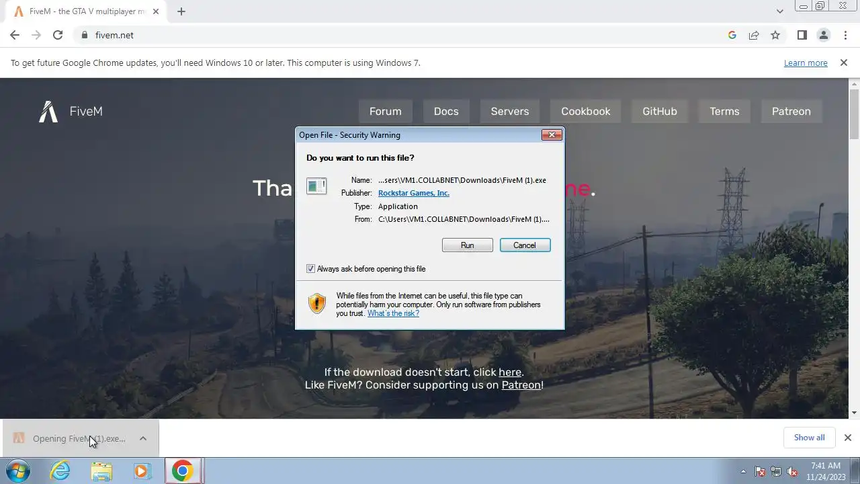The width and height of the screenshot is (860, 484).
Task: Share this page icon
Action: pos(754,35)
